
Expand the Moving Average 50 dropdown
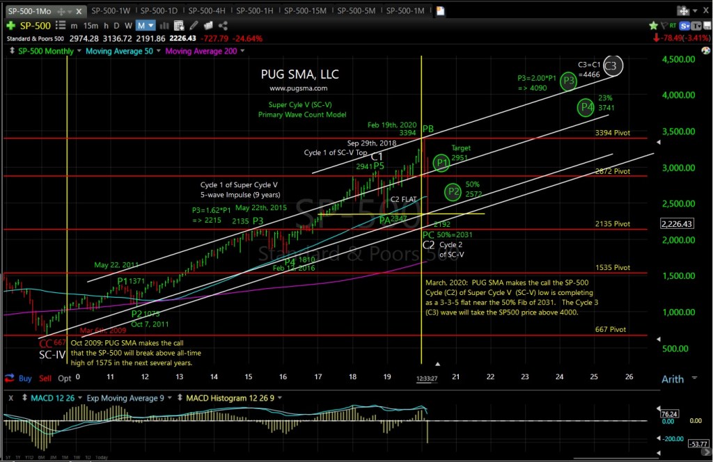click(158, 51)
